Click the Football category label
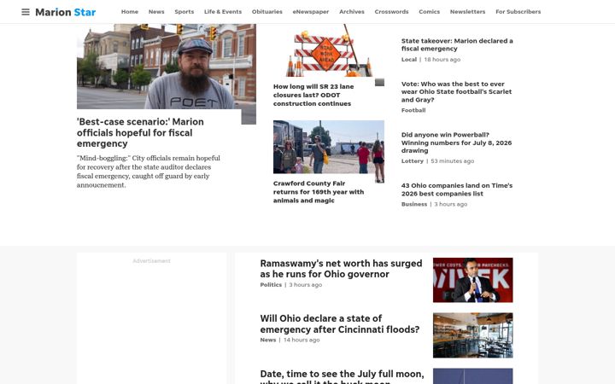 click(x=413, y=110)
